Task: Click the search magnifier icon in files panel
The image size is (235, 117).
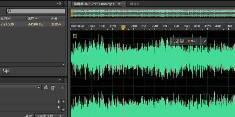Action: click(9, 11)
